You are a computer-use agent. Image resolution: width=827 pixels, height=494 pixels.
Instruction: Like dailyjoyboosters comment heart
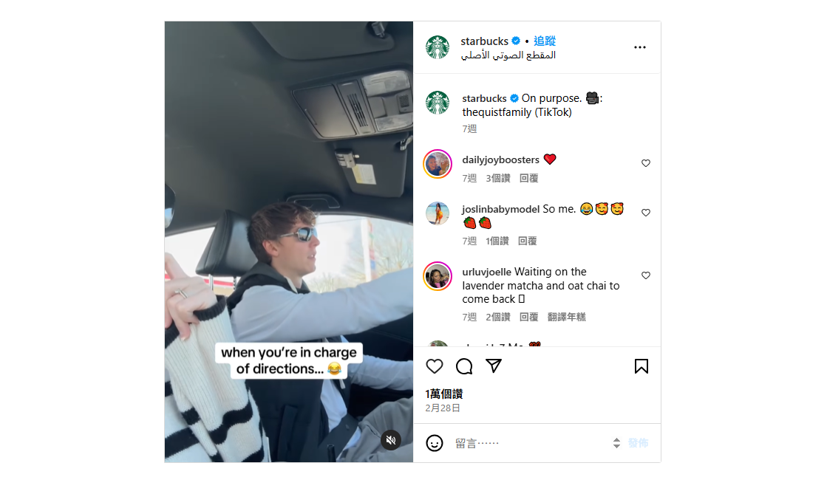pyautogui.click(x=646, y=163)
